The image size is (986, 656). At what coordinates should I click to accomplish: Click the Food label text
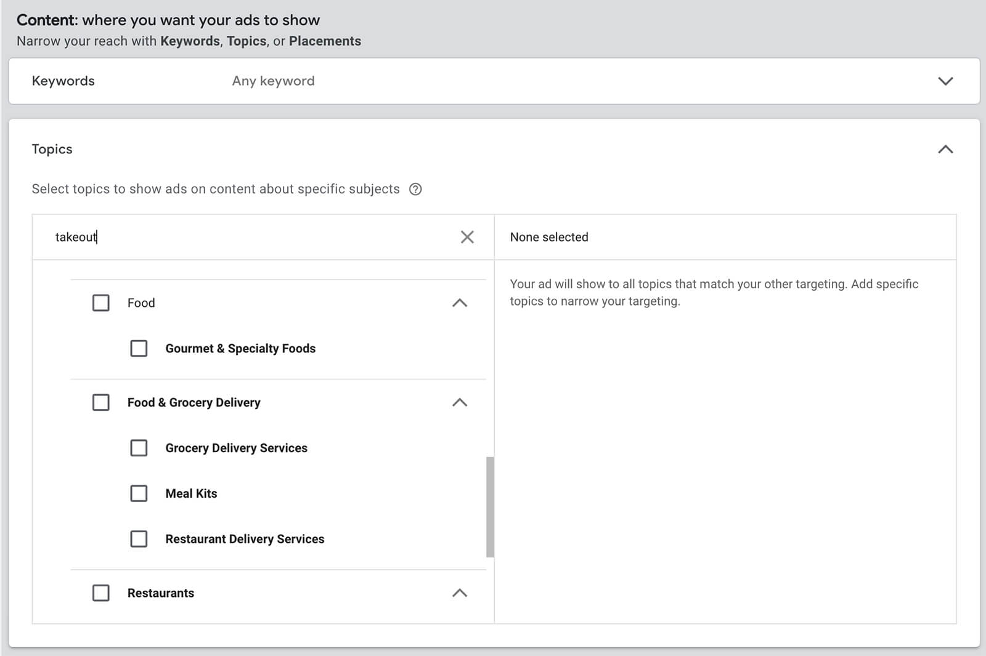point(141,303)
